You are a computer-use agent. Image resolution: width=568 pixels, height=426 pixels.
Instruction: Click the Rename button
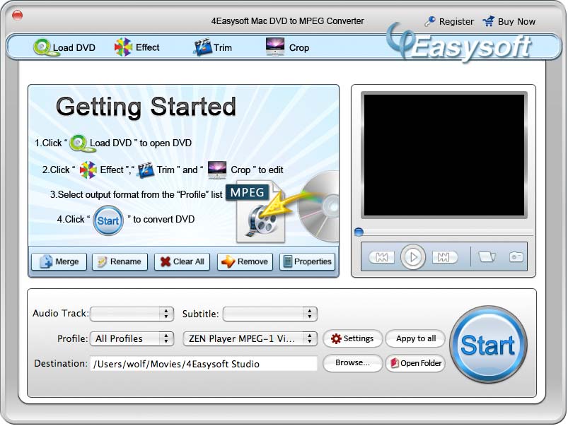pyautogui.click(x=120, y=261)
